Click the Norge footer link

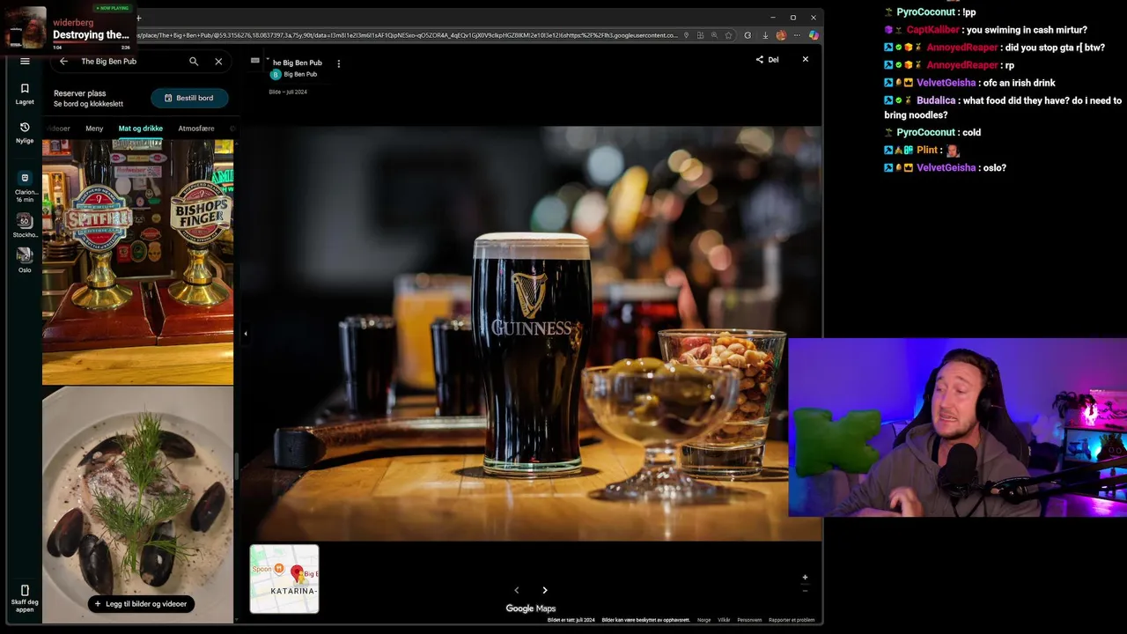[704, 620]
